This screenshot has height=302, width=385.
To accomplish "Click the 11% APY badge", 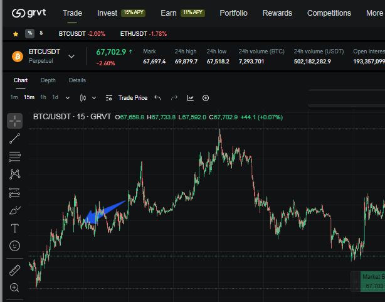I will [192, 13].
